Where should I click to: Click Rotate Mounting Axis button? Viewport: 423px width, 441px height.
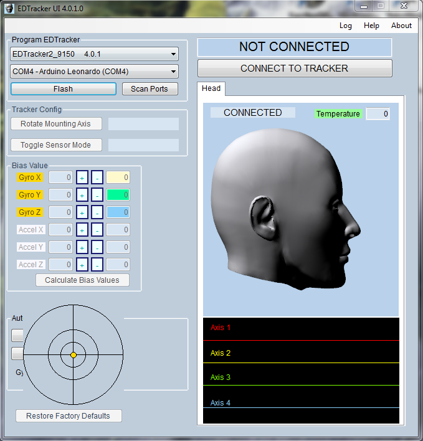(56, 124)
